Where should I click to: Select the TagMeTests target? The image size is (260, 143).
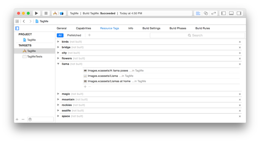pos(32,56)
